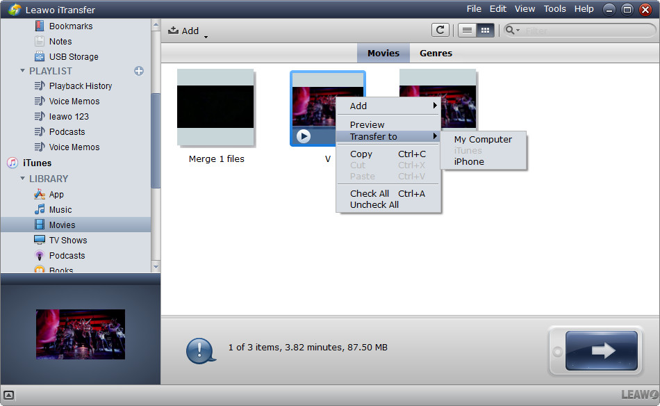
Task: Select the App library item
Action: (56, 195)
